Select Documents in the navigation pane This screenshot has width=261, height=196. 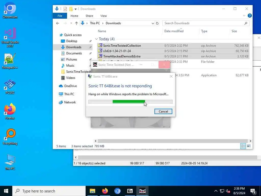[x=74, y=53]
